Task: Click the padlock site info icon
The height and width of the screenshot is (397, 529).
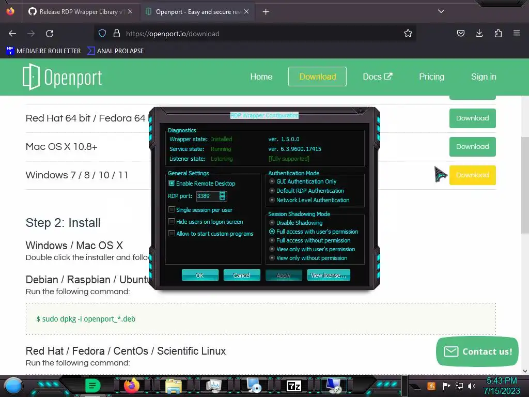Action: [117, 34]
